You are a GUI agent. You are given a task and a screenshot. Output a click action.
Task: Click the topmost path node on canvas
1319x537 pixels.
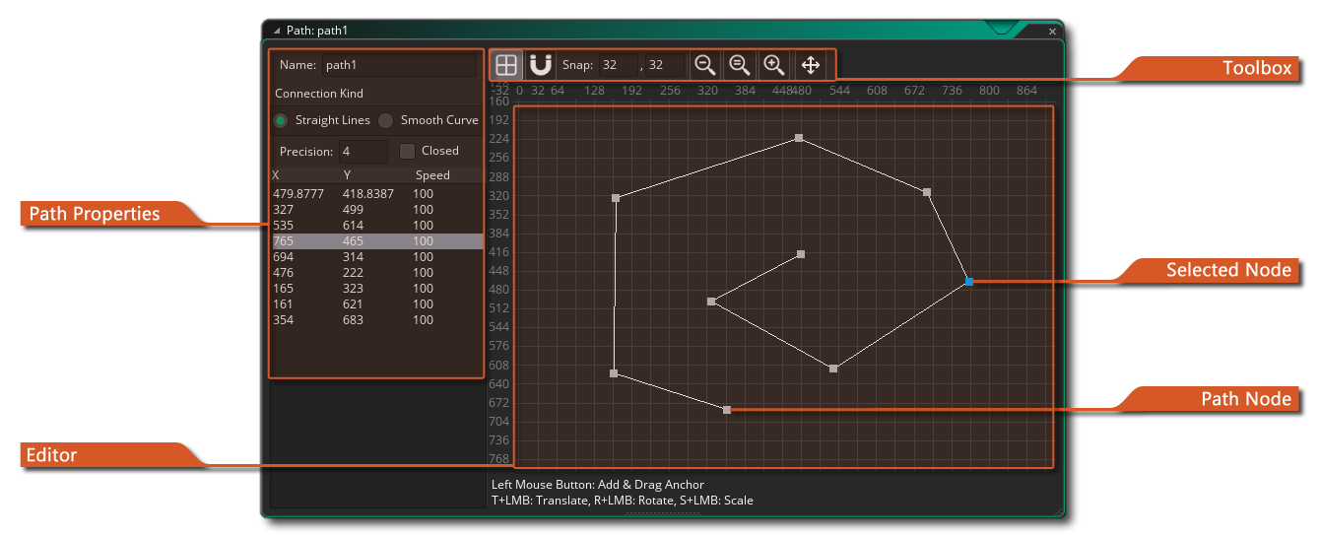[x=799, y=138]
